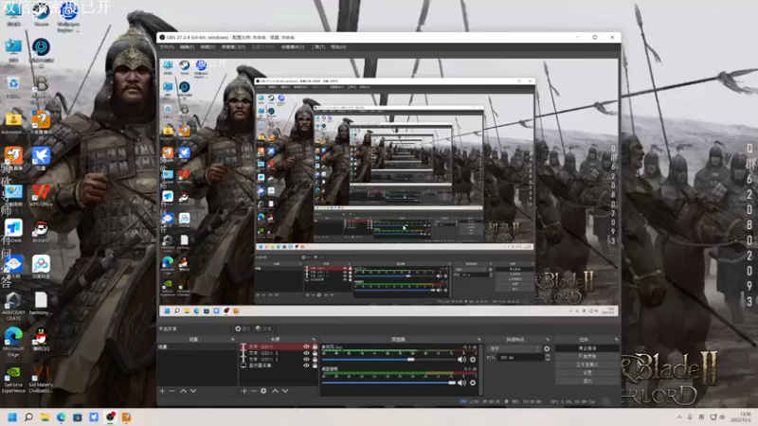This screenshot has height=426, width=758.
Task: Open GeForce Experience desktop icon
Action: [x=13, y=380]
